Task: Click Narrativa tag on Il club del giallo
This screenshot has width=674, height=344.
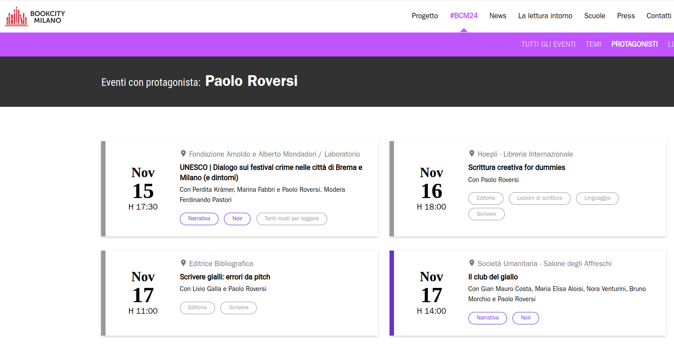Action: coord(487,318)
